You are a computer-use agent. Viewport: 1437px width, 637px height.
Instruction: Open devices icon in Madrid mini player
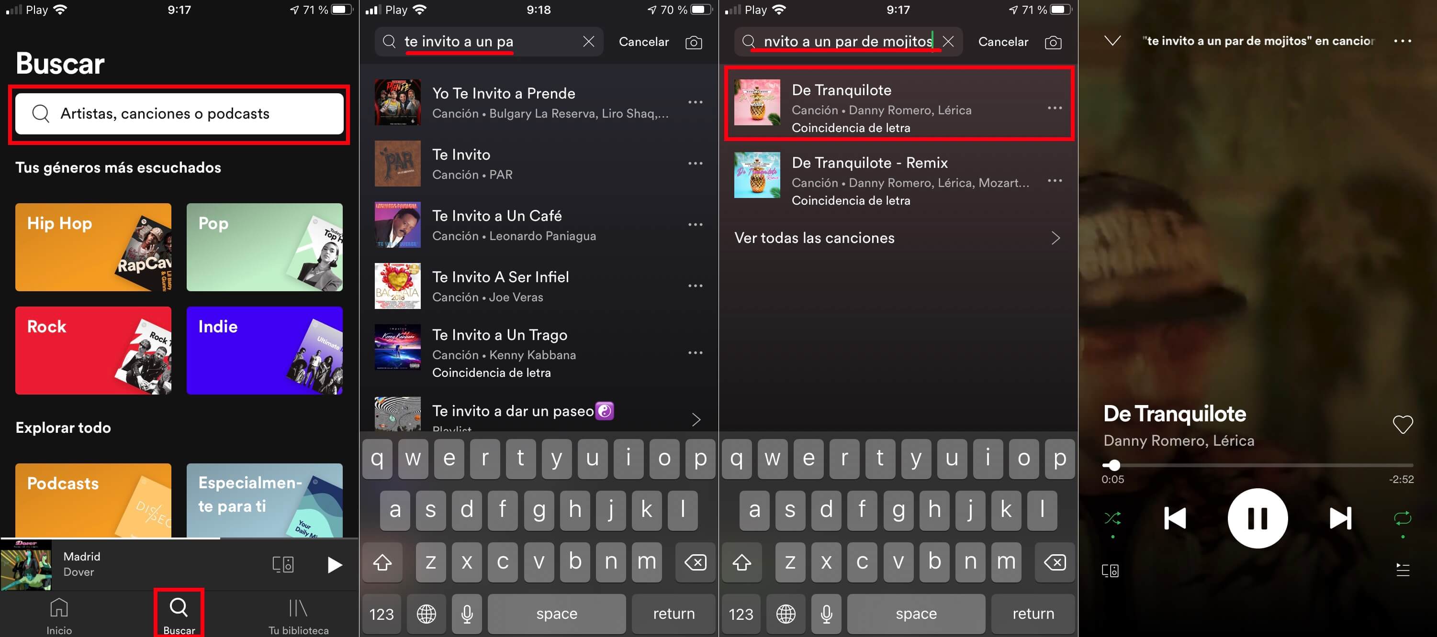point(283,565)
